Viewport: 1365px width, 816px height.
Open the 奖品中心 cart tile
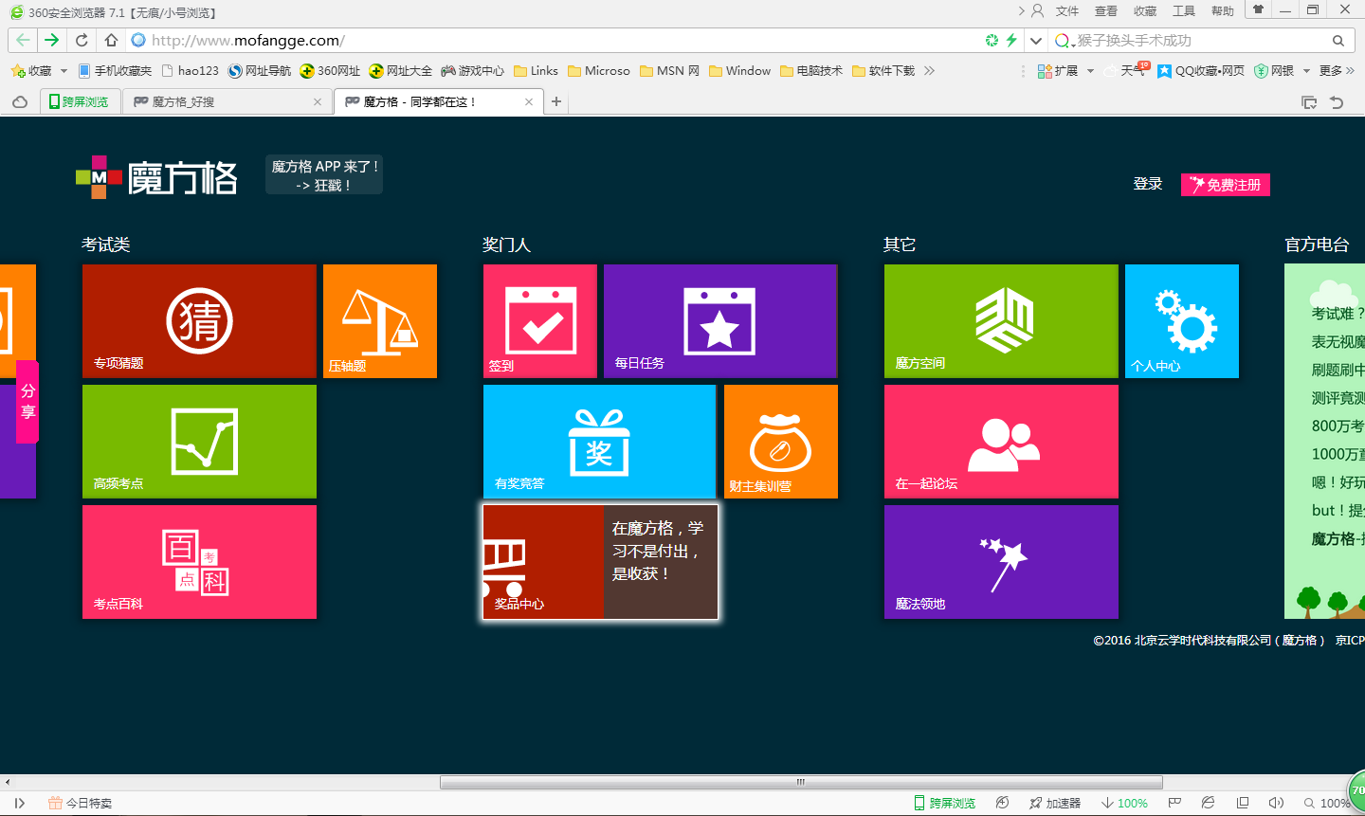[x=600, y=562]
